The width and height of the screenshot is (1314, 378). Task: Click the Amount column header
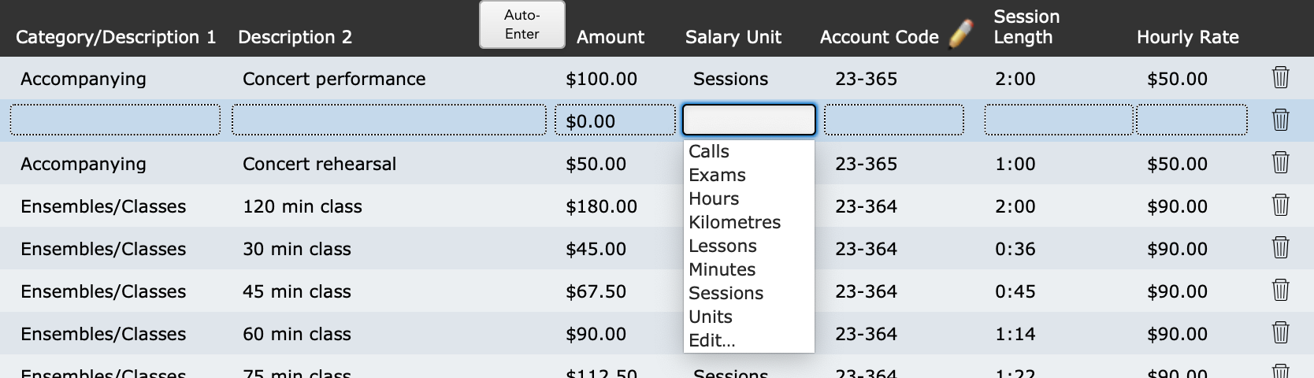(x=611, y=37)
